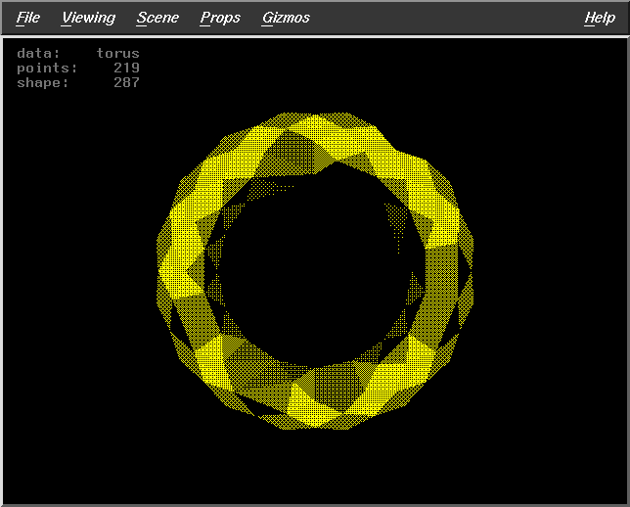Select the points value 219
The height and width of the screenshot is (507, 630).
click(126, 68)
